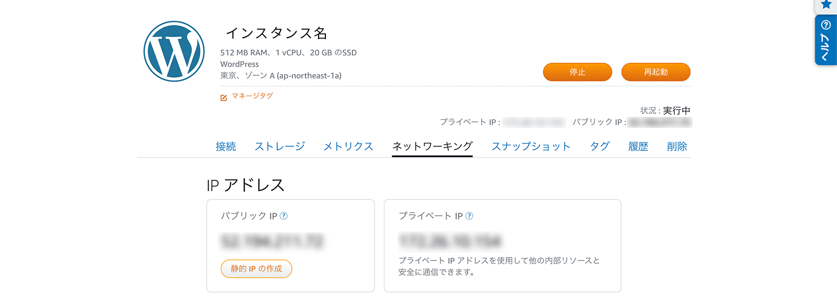This screenshot has width=837, height=307.
Task: Open the 削除 tab
Action: click(677, 147)
